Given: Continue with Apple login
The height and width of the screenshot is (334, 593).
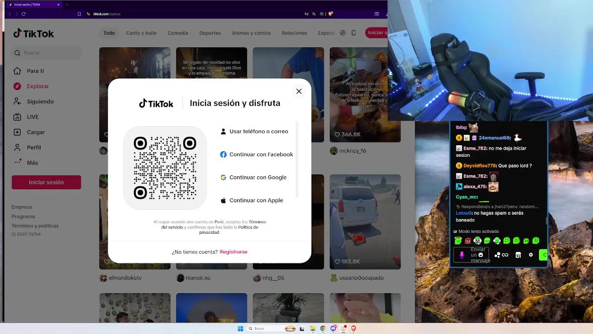Looking at the screenshot, I should [x=252, y=200].
